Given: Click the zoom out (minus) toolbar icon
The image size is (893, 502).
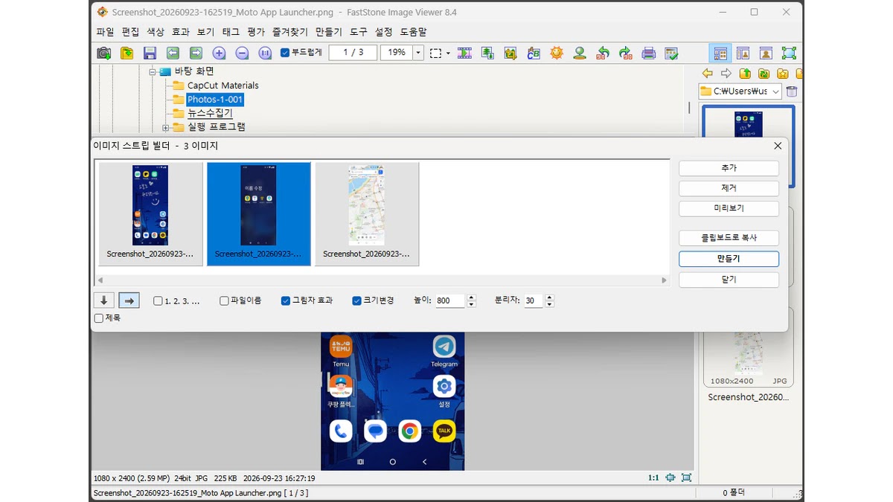Looking at the screenshot, I should click(x=242, y=53).
